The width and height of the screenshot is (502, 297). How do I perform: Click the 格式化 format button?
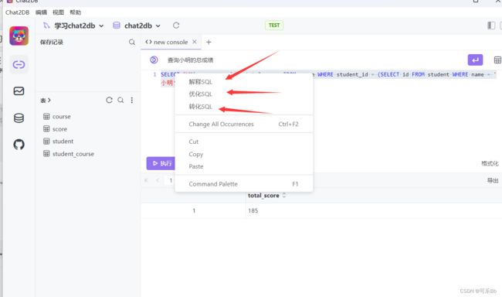[490, 163]
